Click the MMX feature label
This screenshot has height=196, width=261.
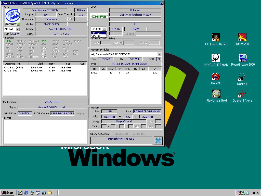click(8, 41)
